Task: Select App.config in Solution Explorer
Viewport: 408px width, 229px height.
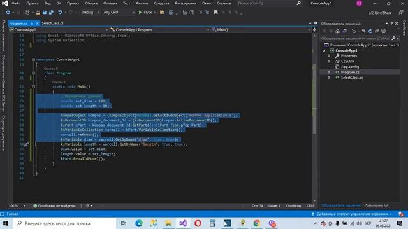Action: pos(350,67)
